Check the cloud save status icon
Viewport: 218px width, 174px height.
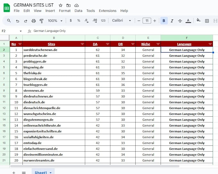tap(77, 5)
